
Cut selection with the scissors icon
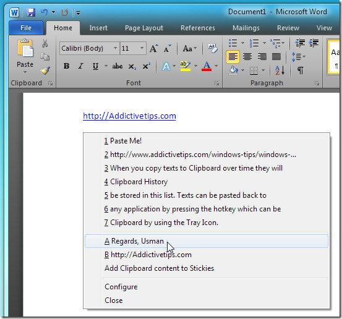[45, 43]
